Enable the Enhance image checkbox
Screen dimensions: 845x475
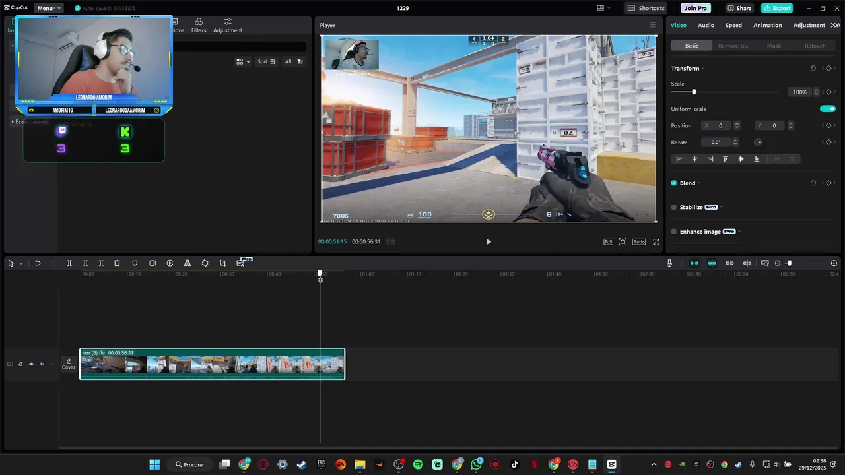674,232
